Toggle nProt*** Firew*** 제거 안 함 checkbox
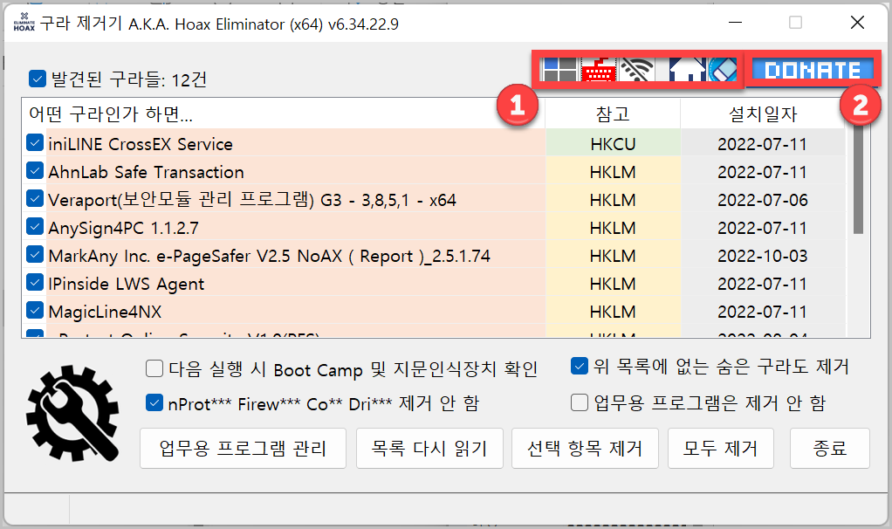 click(154, 402)
